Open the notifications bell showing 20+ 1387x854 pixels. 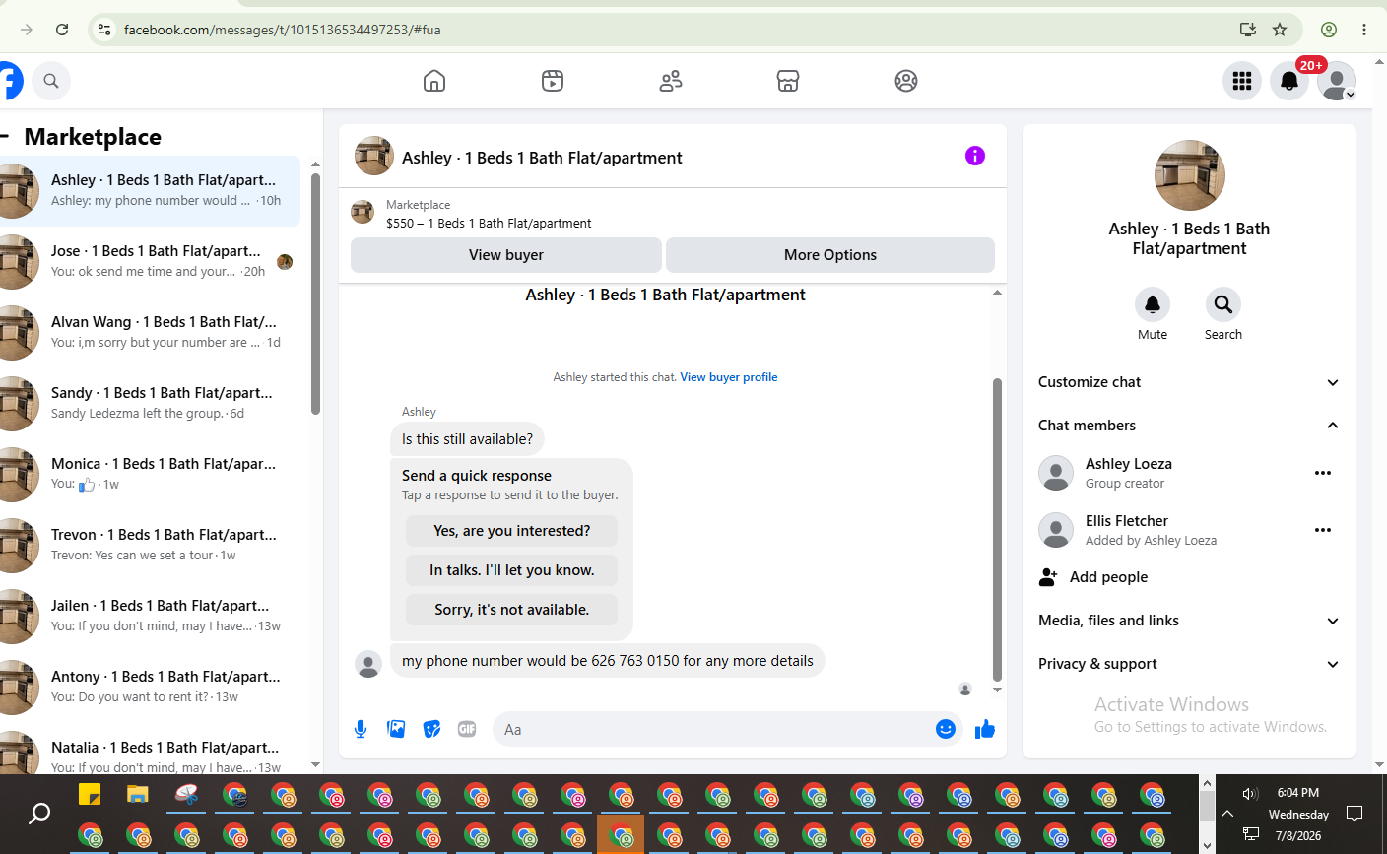1289,81
